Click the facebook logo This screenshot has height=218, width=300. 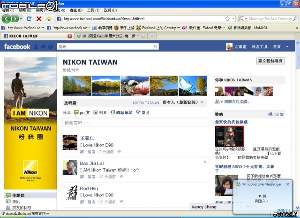point(17,47)
